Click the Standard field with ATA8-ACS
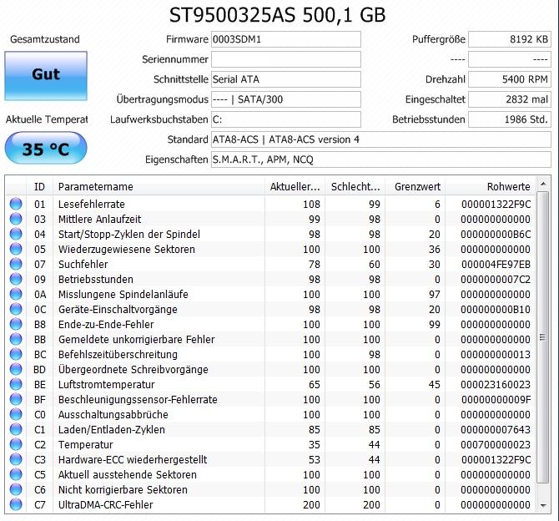Screen dimensions: 559x521 tap(381, 139)
